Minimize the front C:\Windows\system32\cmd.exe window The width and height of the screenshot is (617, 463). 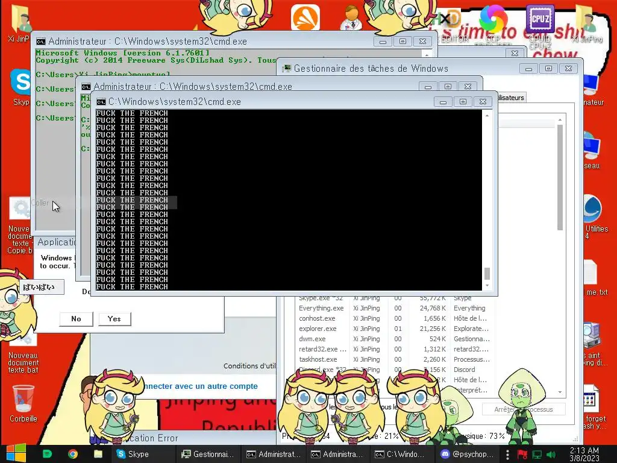pyautogui.click(x=443, y=102)
